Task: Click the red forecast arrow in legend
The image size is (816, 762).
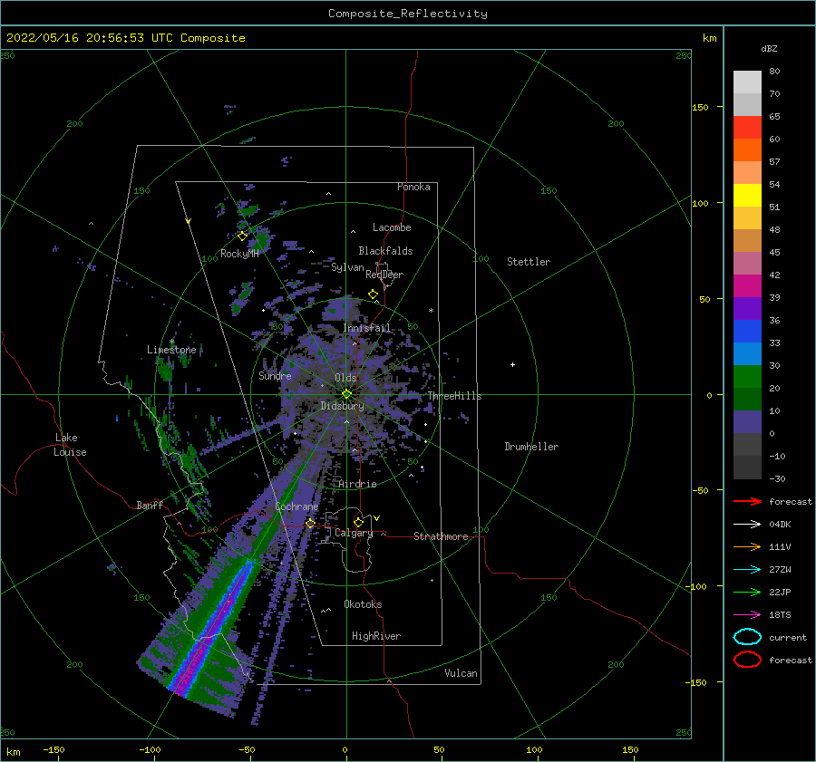Action: (x=747, y=501)
